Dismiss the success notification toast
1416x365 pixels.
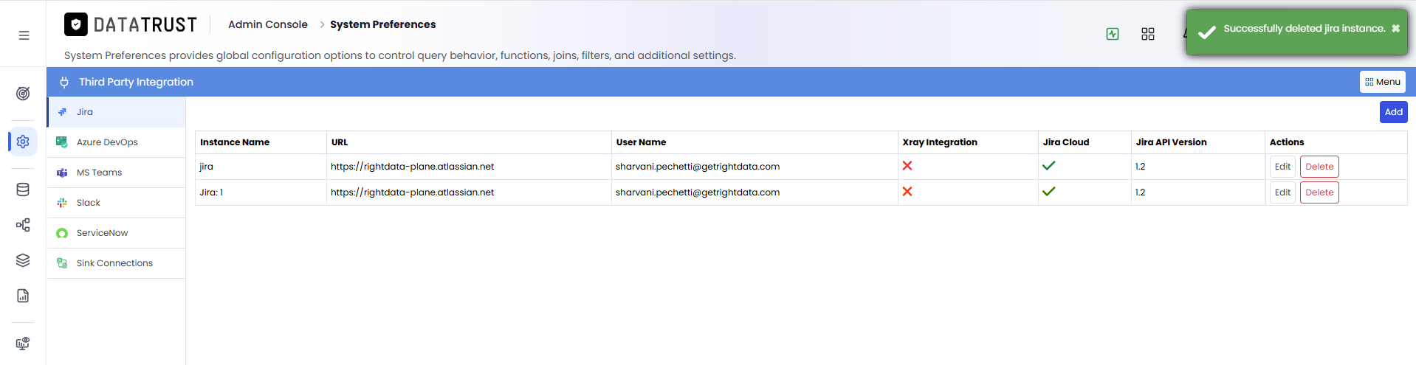point(1395,29)
